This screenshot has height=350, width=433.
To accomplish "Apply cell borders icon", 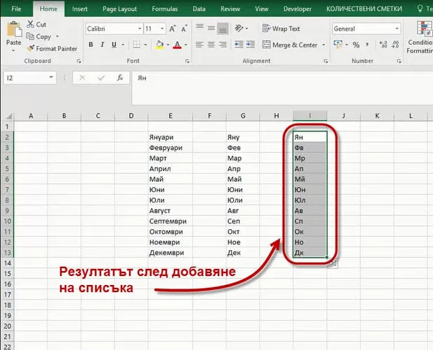I will [x=136, y=45].
